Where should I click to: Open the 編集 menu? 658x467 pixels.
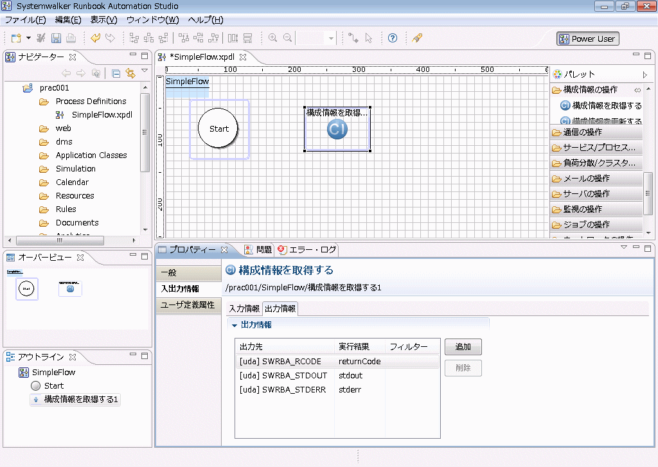[x=68, y=20]
